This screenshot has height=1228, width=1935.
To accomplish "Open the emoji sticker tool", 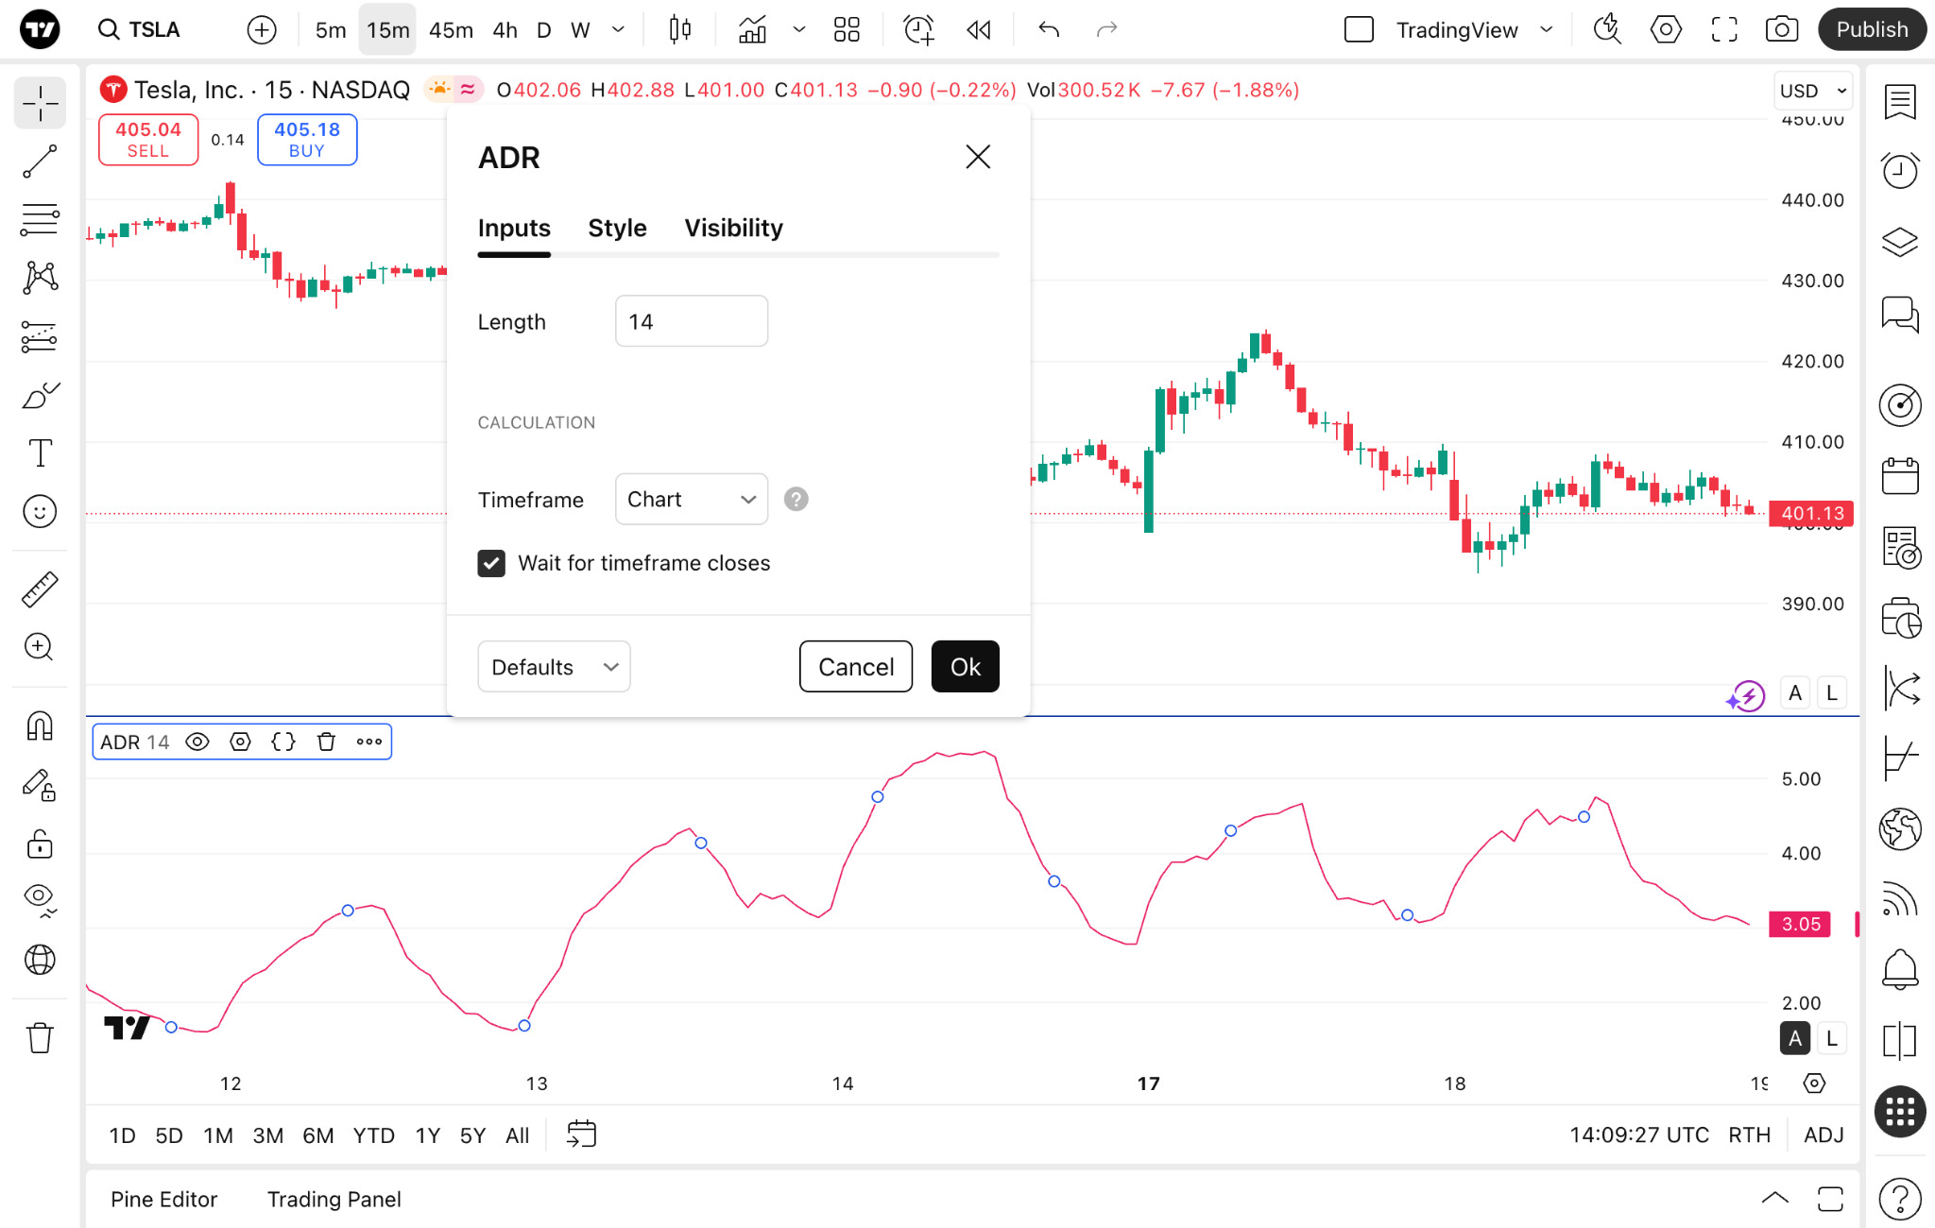I will [x=40, y=512].
